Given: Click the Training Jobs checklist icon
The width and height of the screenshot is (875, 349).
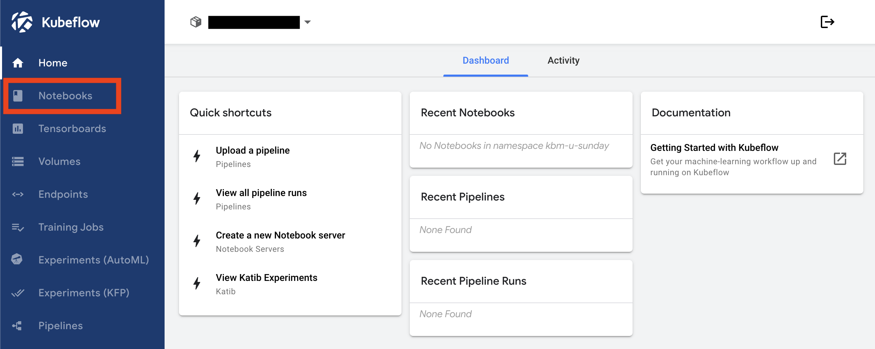Looking at the screenshot, I should point(18,227).
